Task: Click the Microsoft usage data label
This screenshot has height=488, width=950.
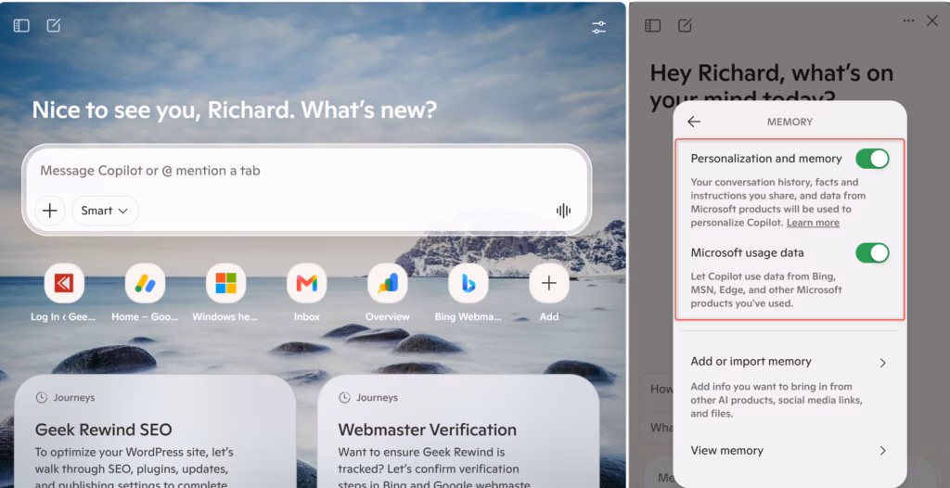Action: (747, 252)
